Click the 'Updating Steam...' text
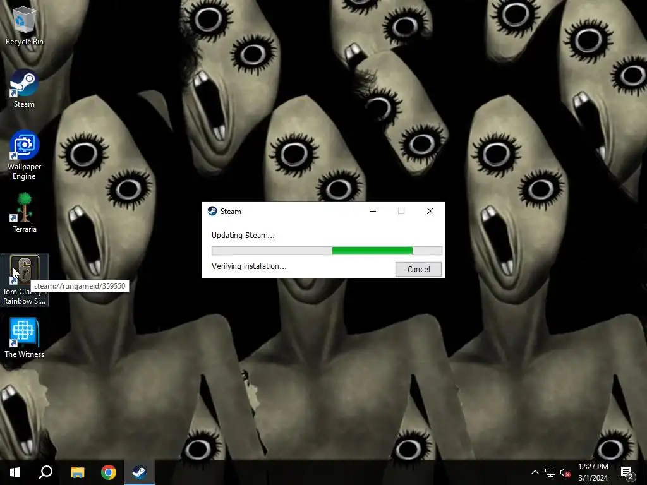The width and height of the screenshot is (647, 485). point(243,236)
